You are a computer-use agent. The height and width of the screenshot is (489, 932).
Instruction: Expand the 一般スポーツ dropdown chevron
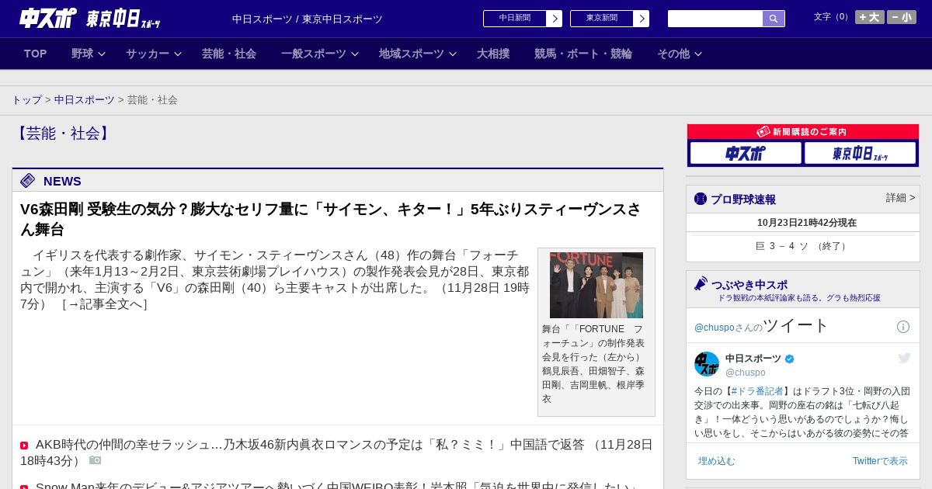pyautogui.click(x=355, y=54)
